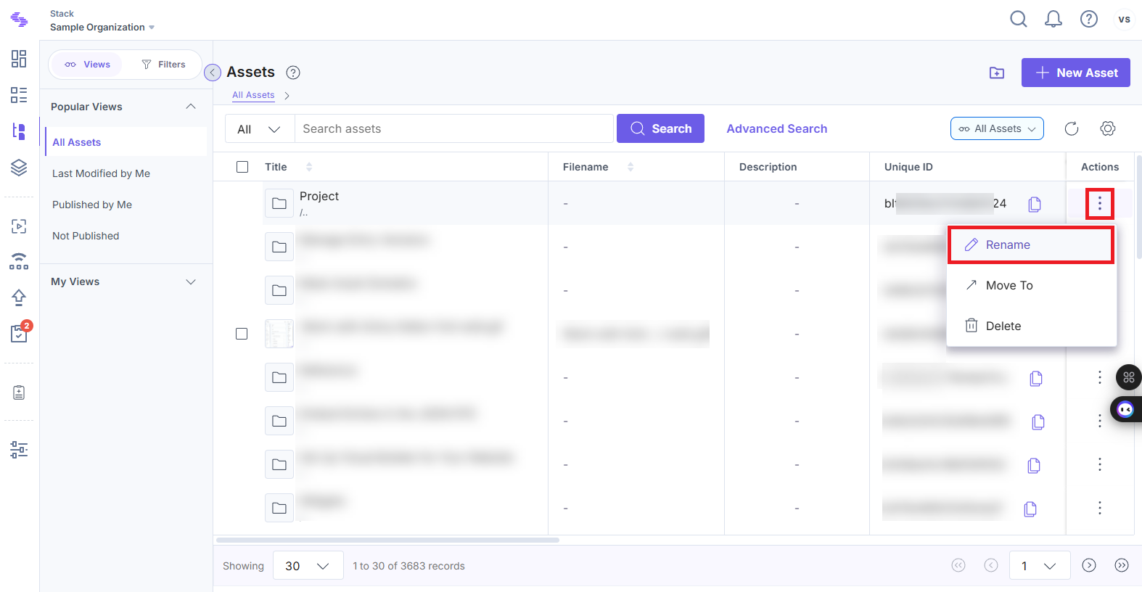This screenshot has width=1142, height=592.
Task: Open the All Assets view dropdown
Action: tap(997, 128)
